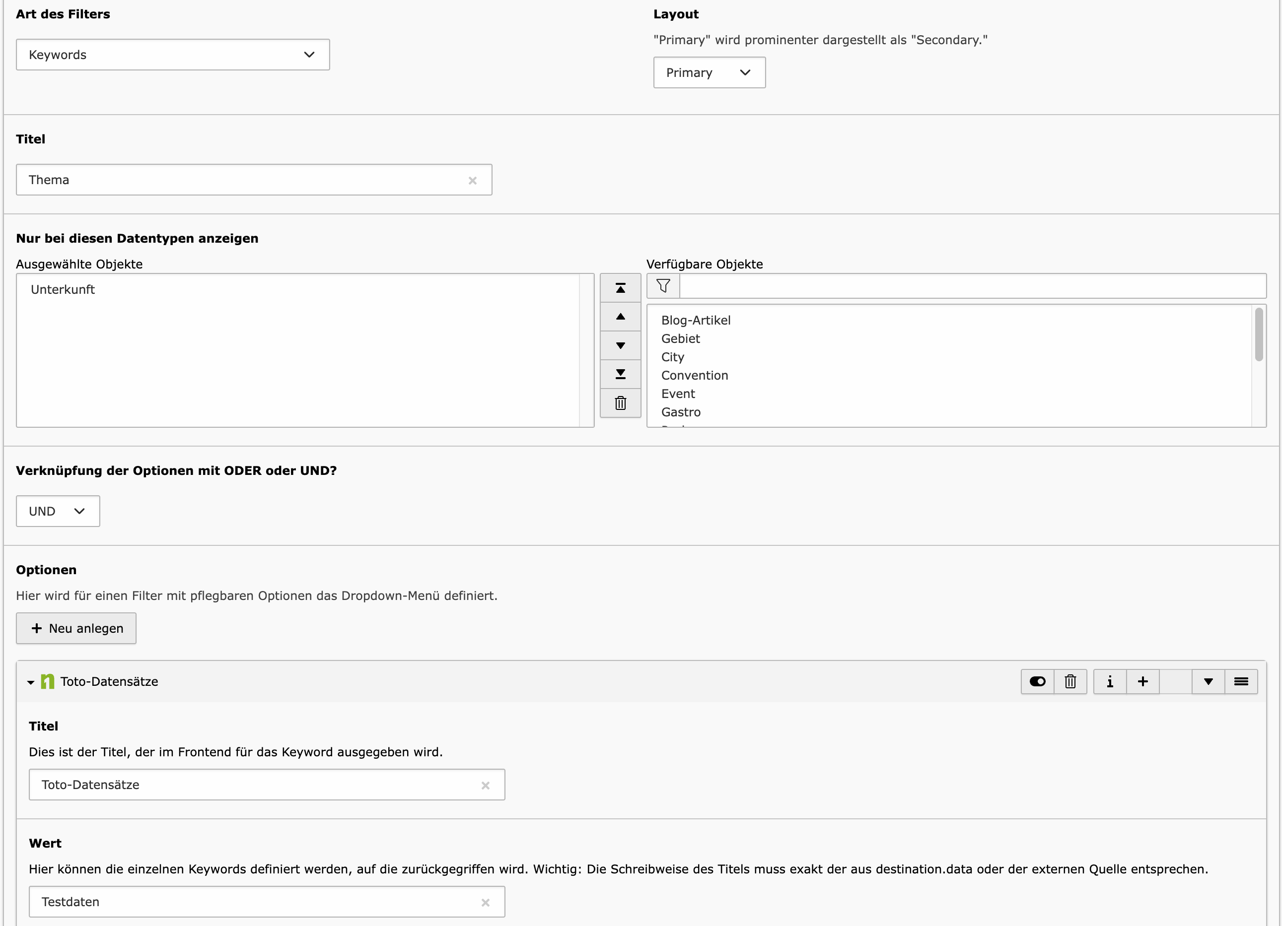Select Convention from available objects
1282x926 pixels.
pyautogui.click(x=694, y=375)
